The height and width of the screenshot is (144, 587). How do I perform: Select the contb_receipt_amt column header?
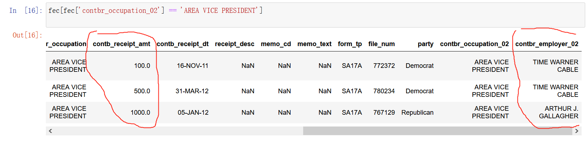[x=121, y=44]
